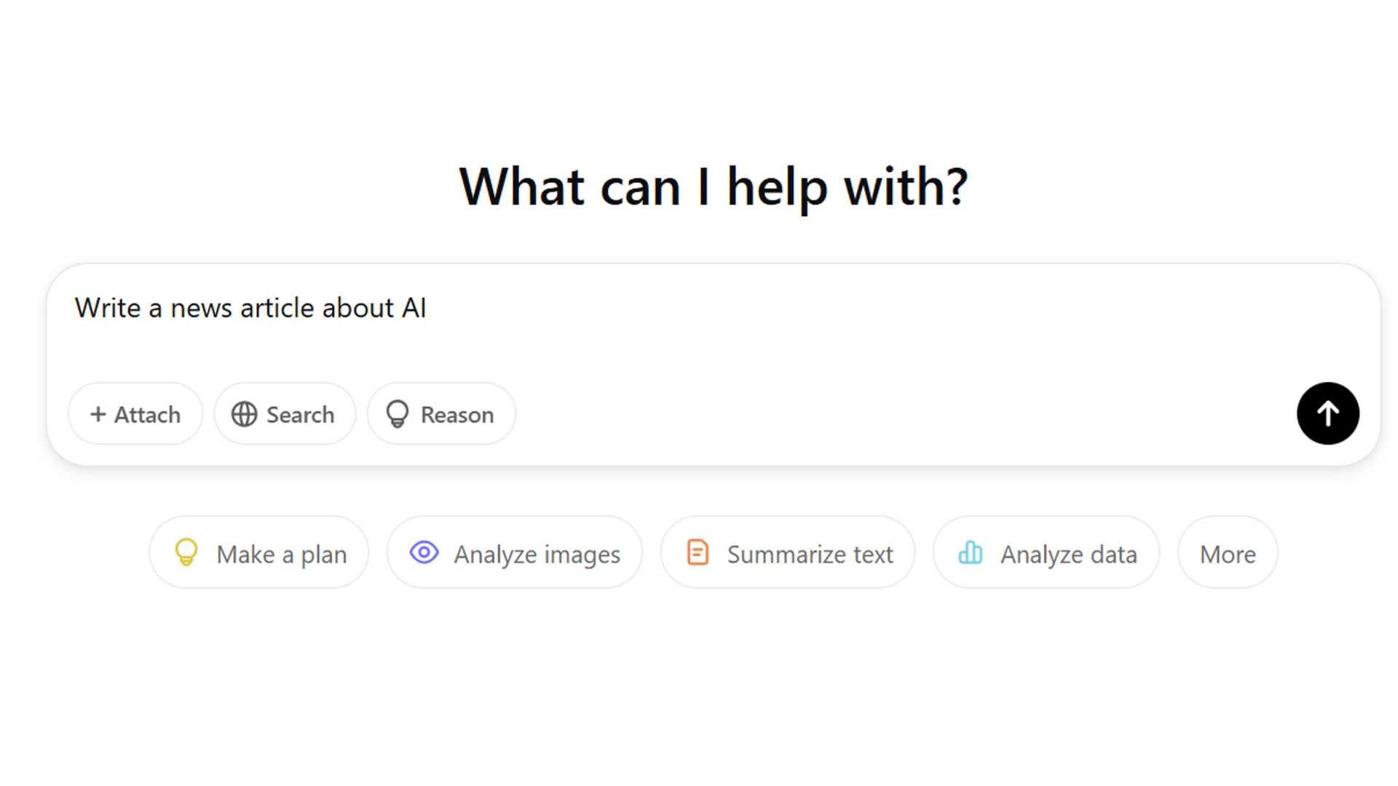
Task: Click the plus icon on Attach
Action: (98, 414)
